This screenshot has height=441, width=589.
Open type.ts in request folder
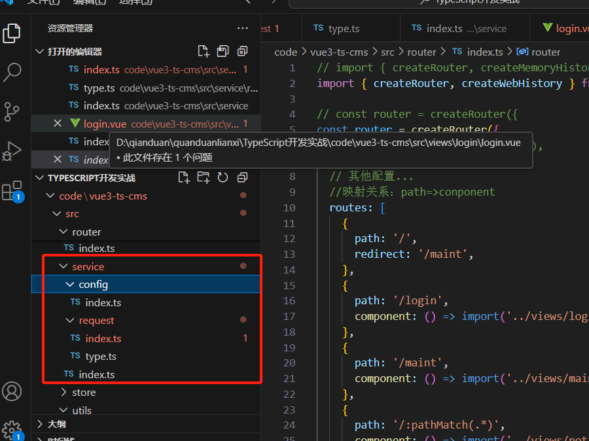coord(146,356)
